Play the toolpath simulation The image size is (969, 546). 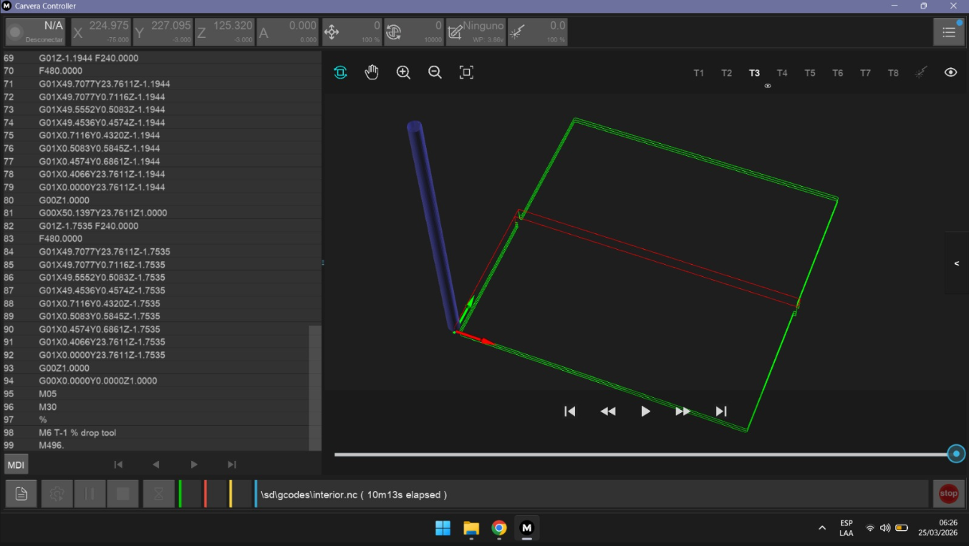pyautogui.click(x=645, y=411)
